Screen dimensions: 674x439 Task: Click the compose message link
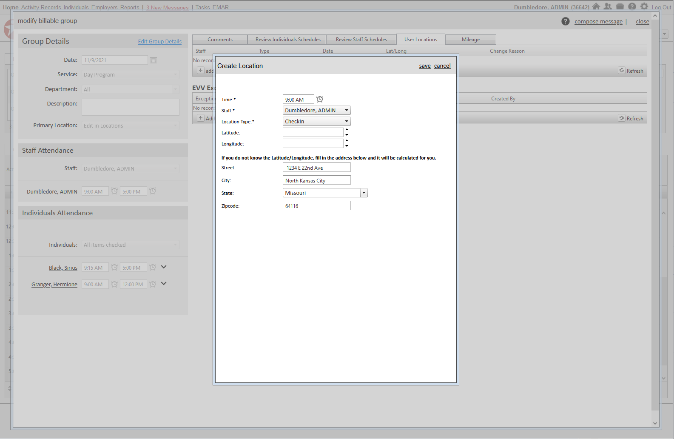[x=598, y=22]
